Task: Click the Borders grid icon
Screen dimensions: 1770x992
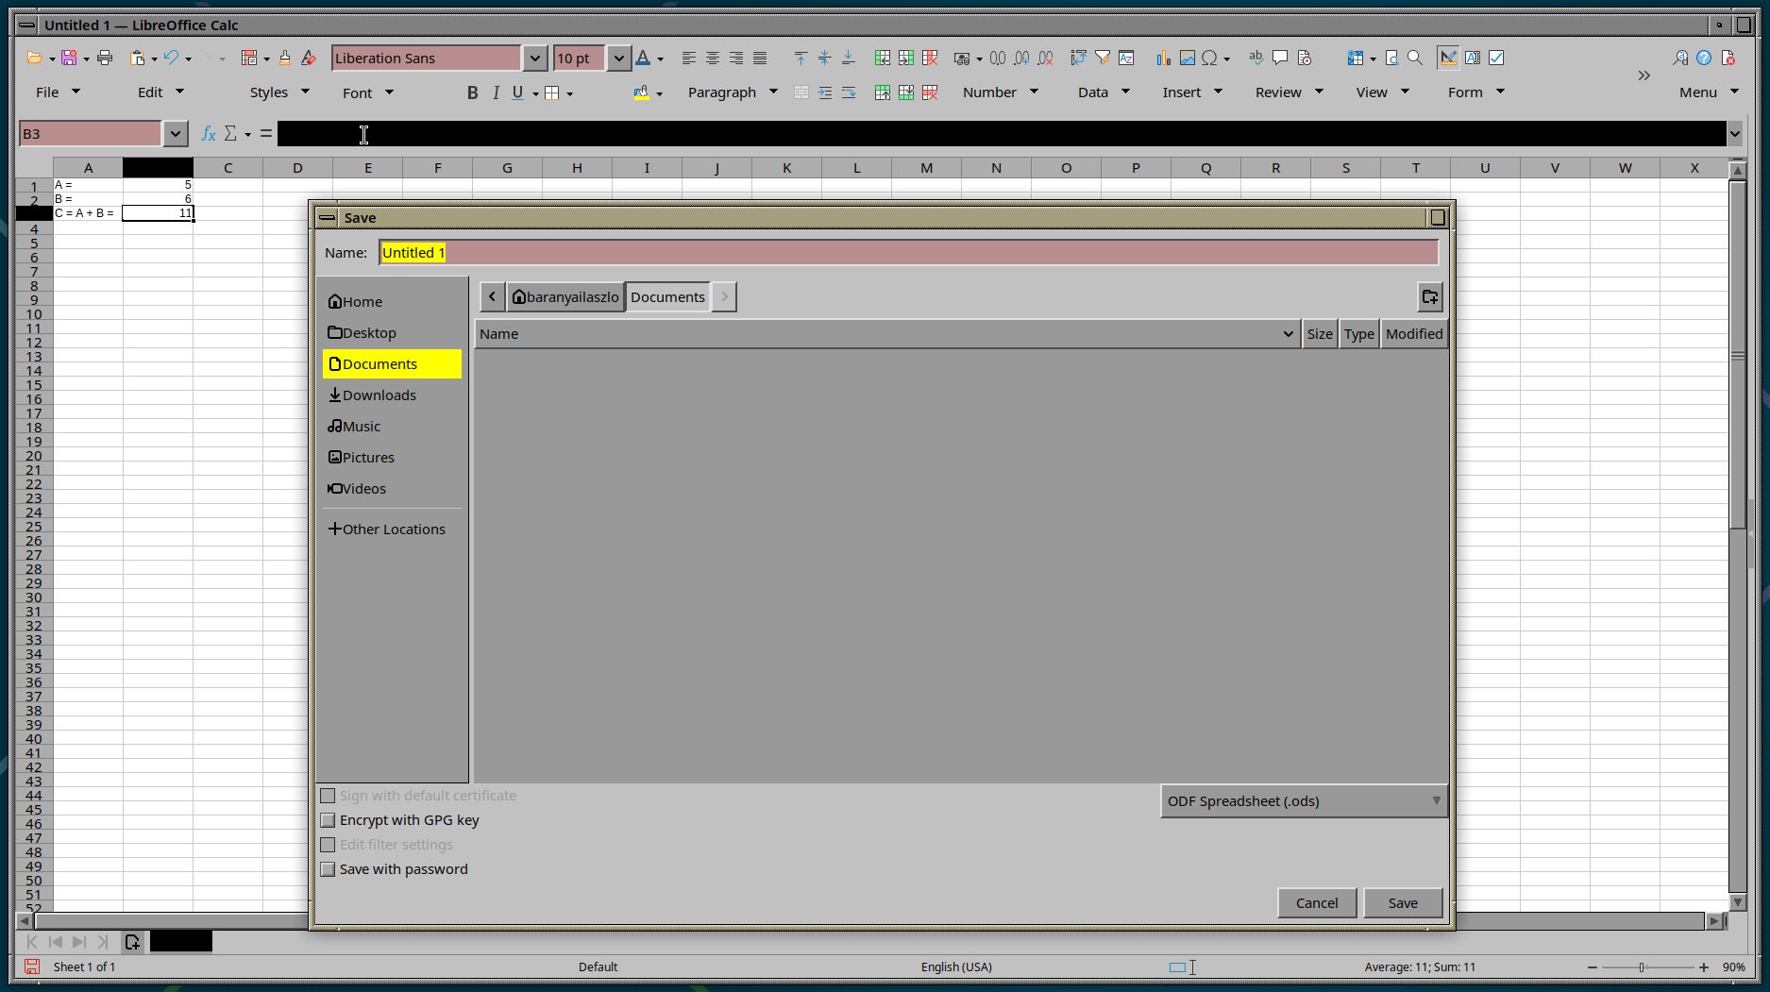Action: pyautogui.click(x=552, y=92)
